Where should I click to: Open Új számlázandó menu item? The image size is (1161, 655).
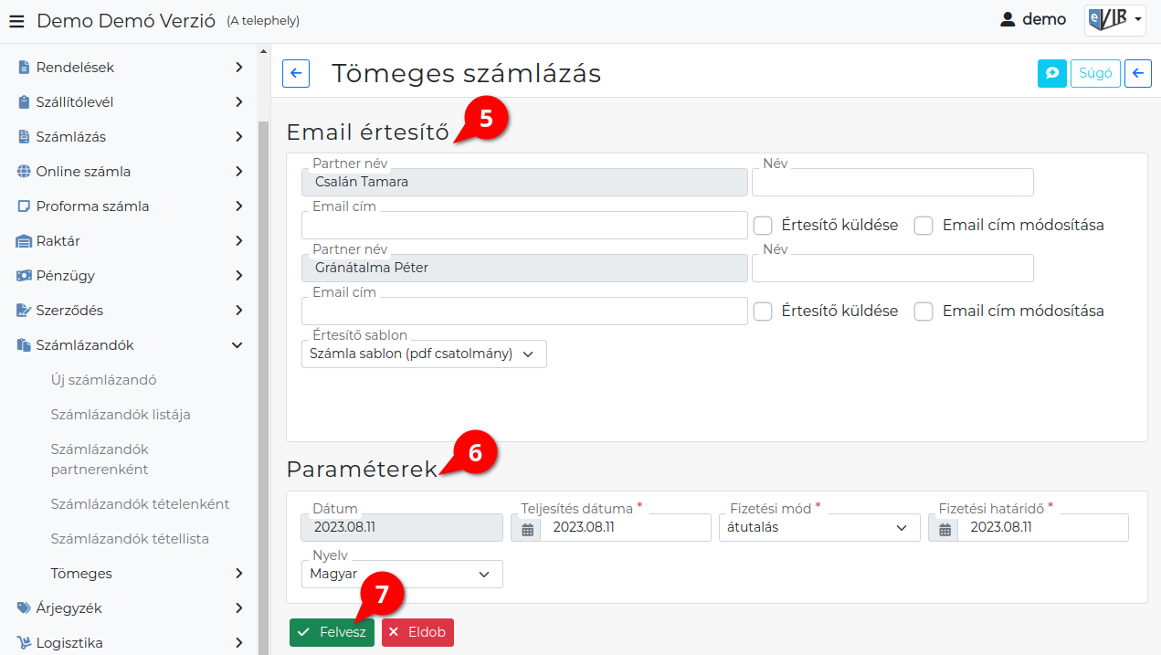click(105, 380)
